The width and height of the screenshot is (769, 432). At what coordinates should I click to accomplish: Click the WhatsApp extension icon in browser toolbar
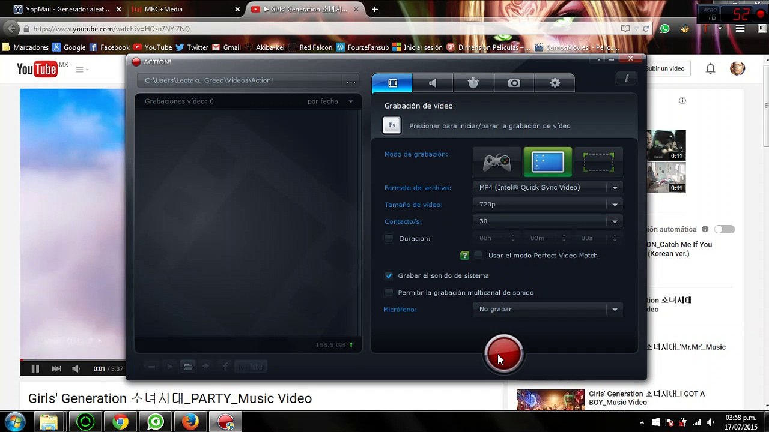coord(664,29)
